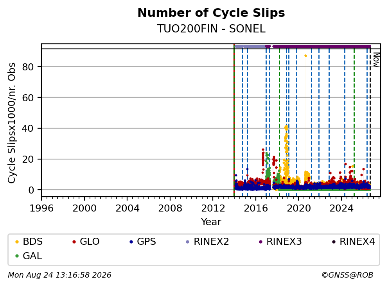
Task: Click the GPS legend entry
Action: pos(143,242)
